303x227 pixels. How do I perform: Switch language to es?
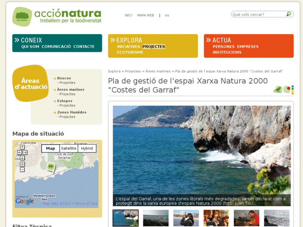[167, 15]
